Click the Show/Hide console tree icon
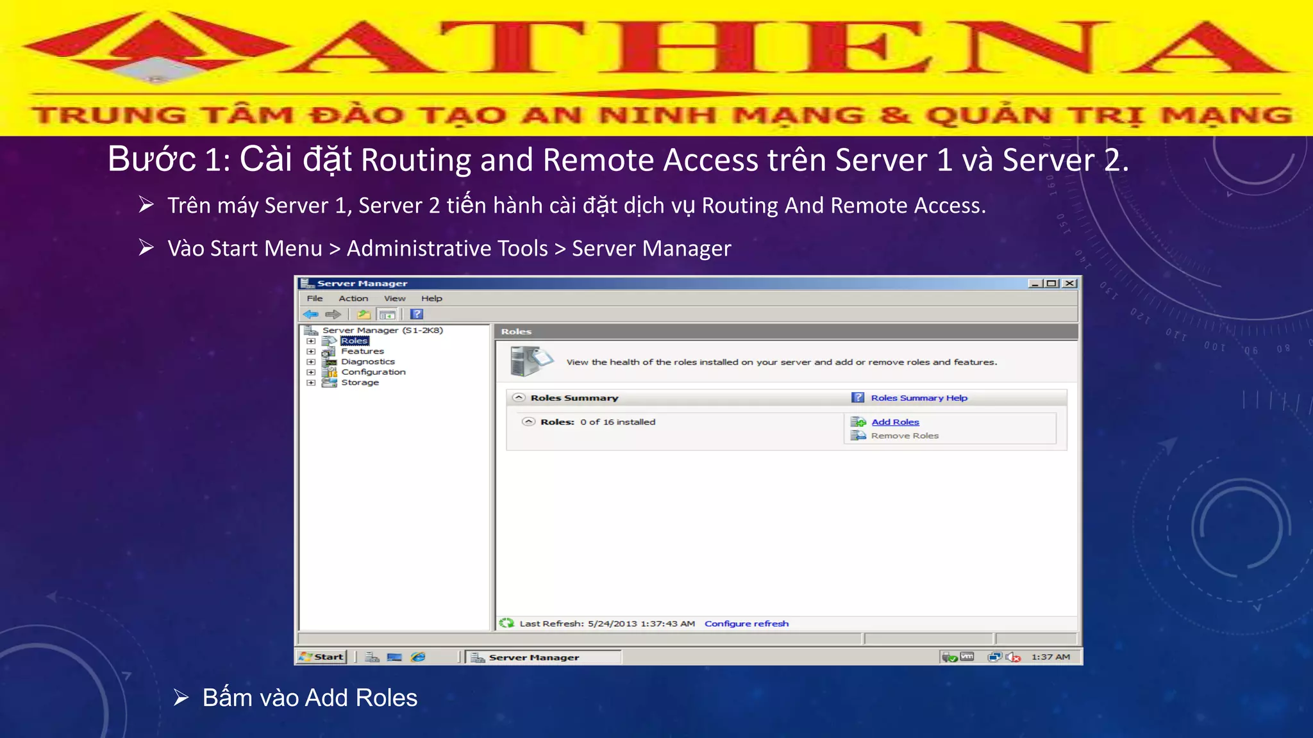The height and width of the screenshot is (738, 1313). coord(387,314)
